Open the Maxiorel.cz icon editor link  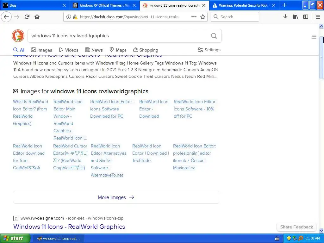[x=195, y=157]
